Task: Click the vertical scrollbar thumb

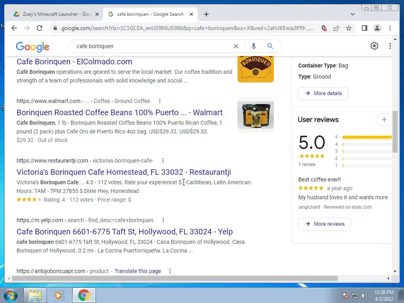Action: (395, 132)
